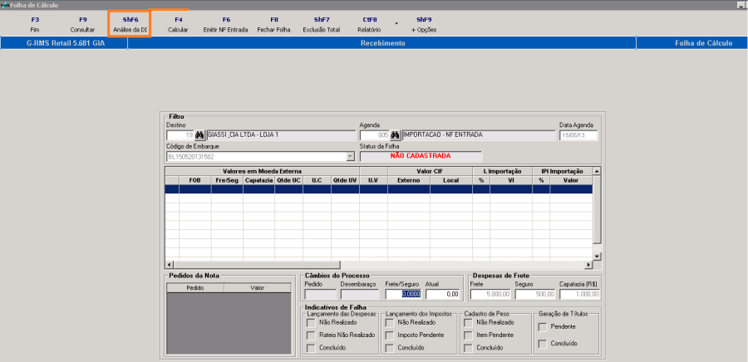The height and width of the screenshot is (362, 748).
Task: Click the horizontal scrollbar of the values grid
Action: (379, 264)
